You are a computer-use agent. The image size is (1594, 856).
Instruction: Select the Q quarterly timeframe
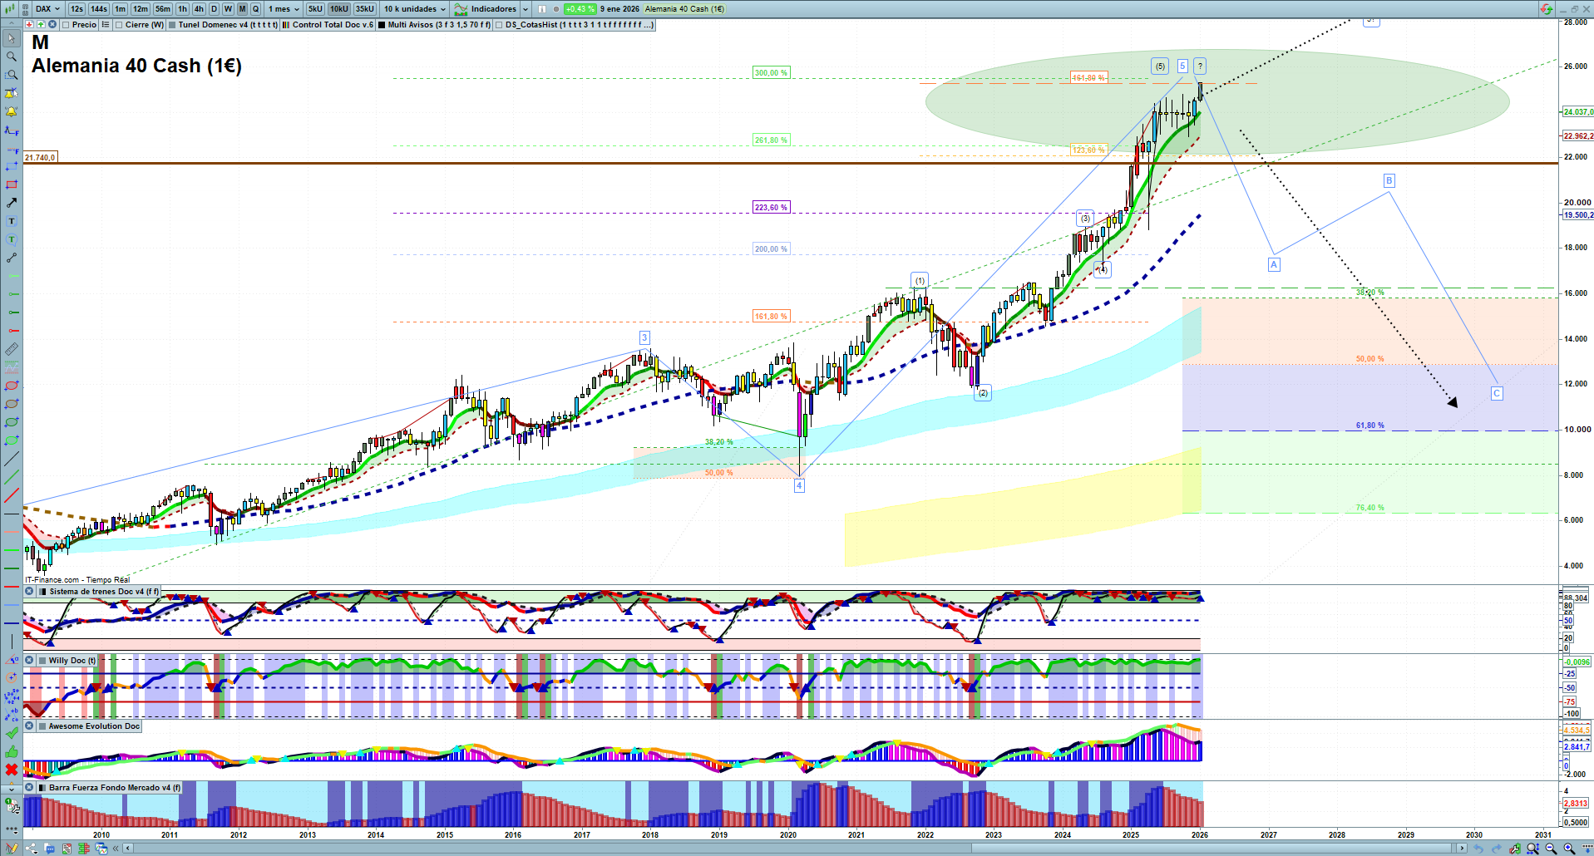click(x=255, y=9)
